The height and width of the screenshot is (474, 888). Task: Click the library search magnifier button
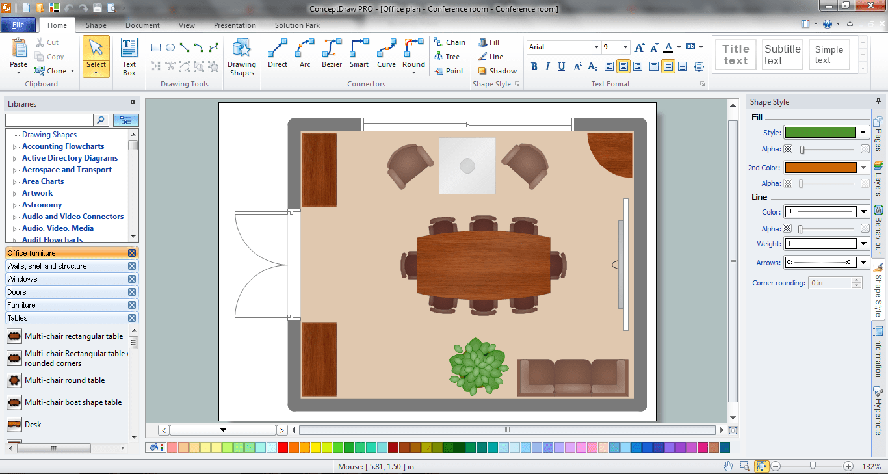coord(101,120)
